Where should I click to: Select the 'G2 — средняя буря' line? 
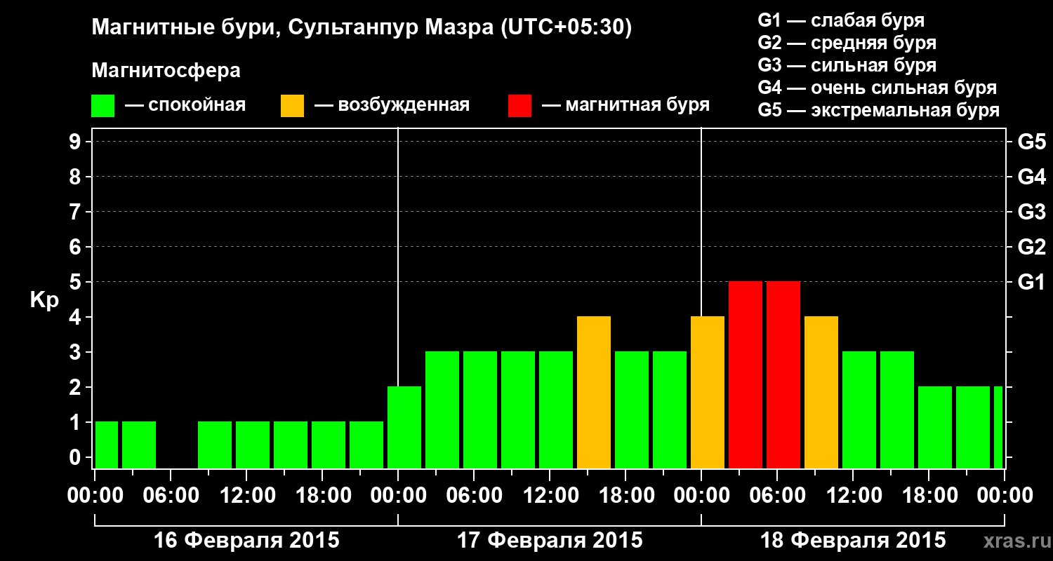[847, 43]
